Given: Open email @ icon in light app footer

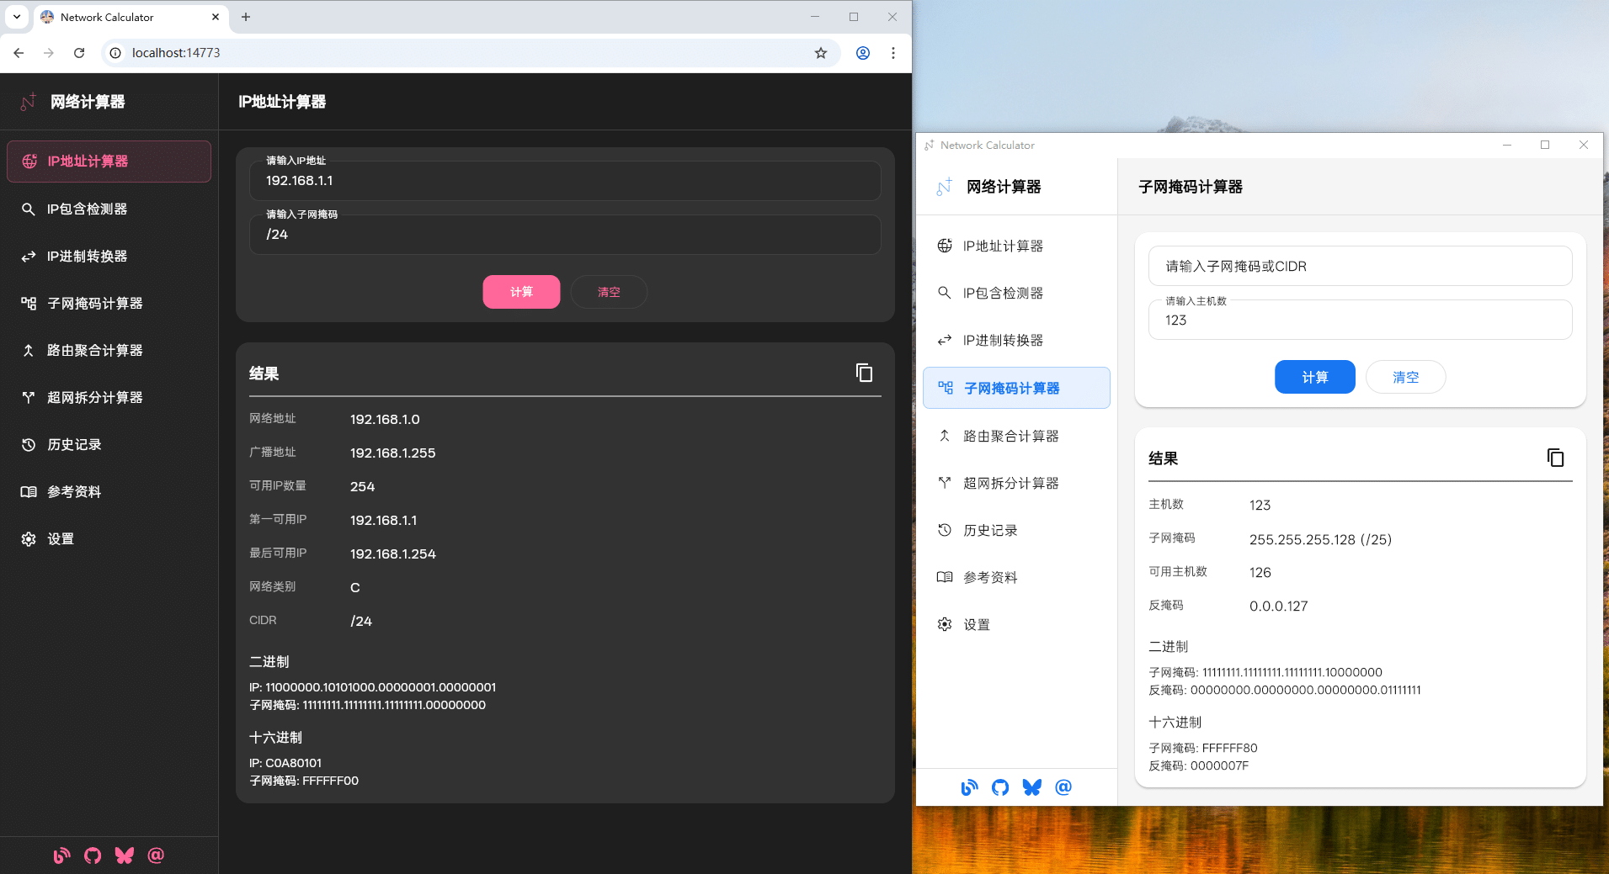Looking at the screenshot, I should (1063, 787).
